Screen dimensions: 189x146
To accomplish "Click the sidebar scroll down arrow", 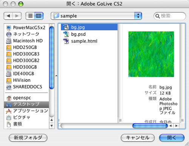I will 52,126.
